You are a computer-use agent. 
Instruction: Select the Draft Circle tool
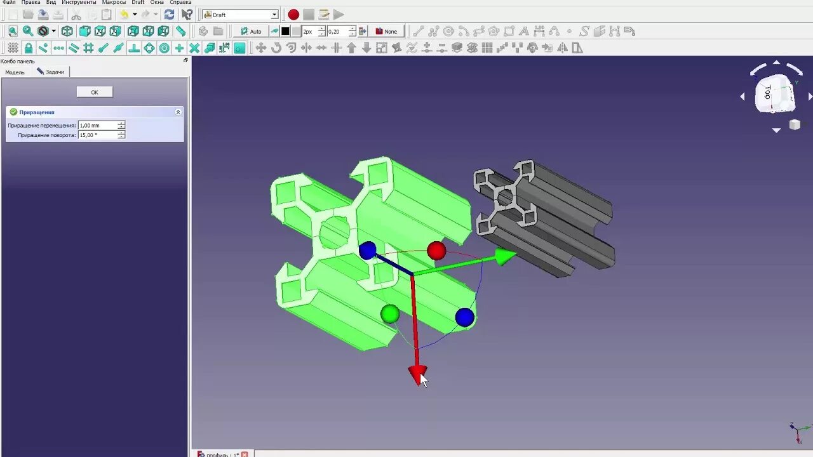coord(448,31)
